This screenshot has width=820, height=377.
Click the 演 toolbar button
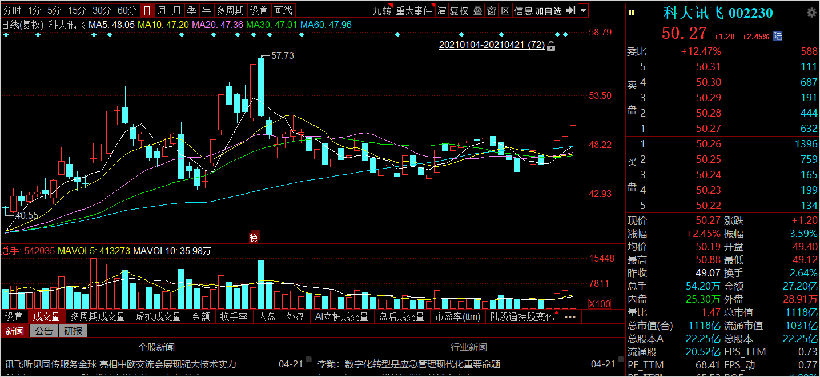(x=442, y=10)
